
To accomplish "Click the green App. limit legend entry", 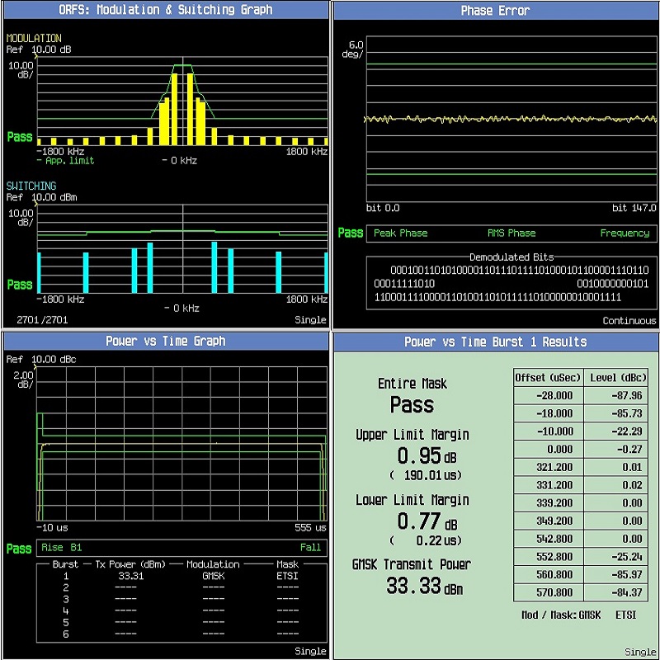I will coord(66,161).
